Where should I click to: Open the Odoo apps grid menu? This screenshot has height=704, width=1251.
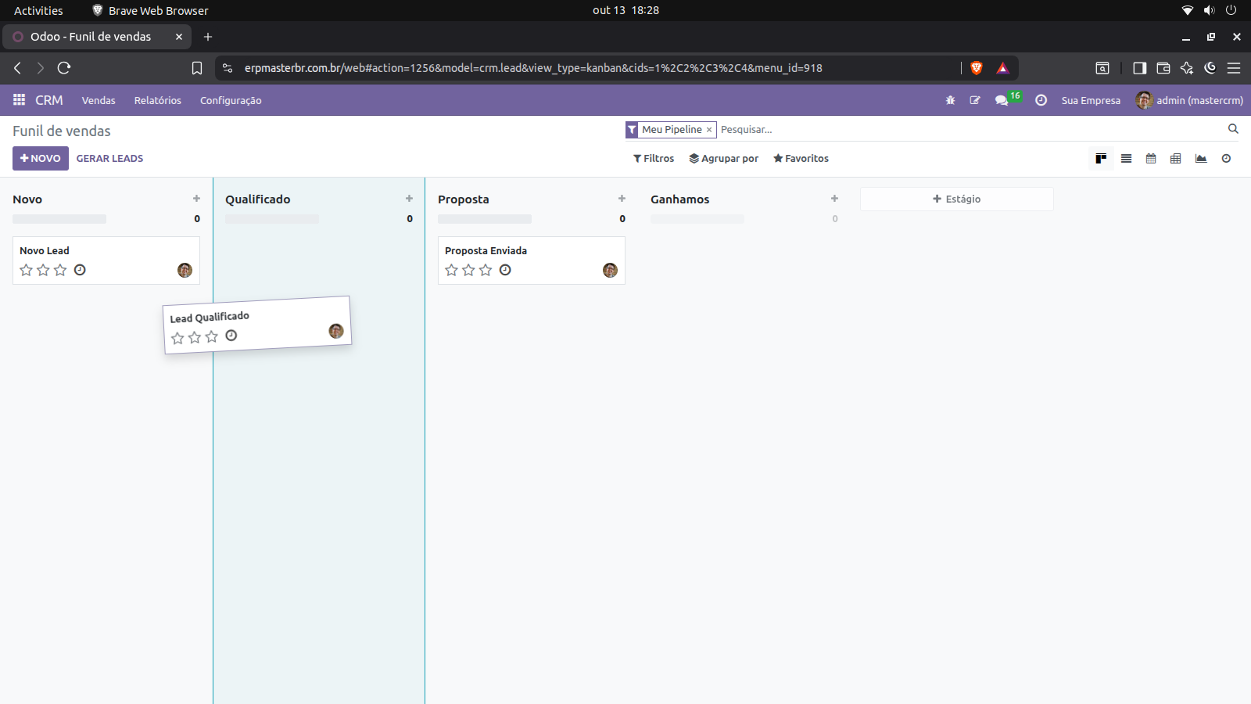[19, 100]
